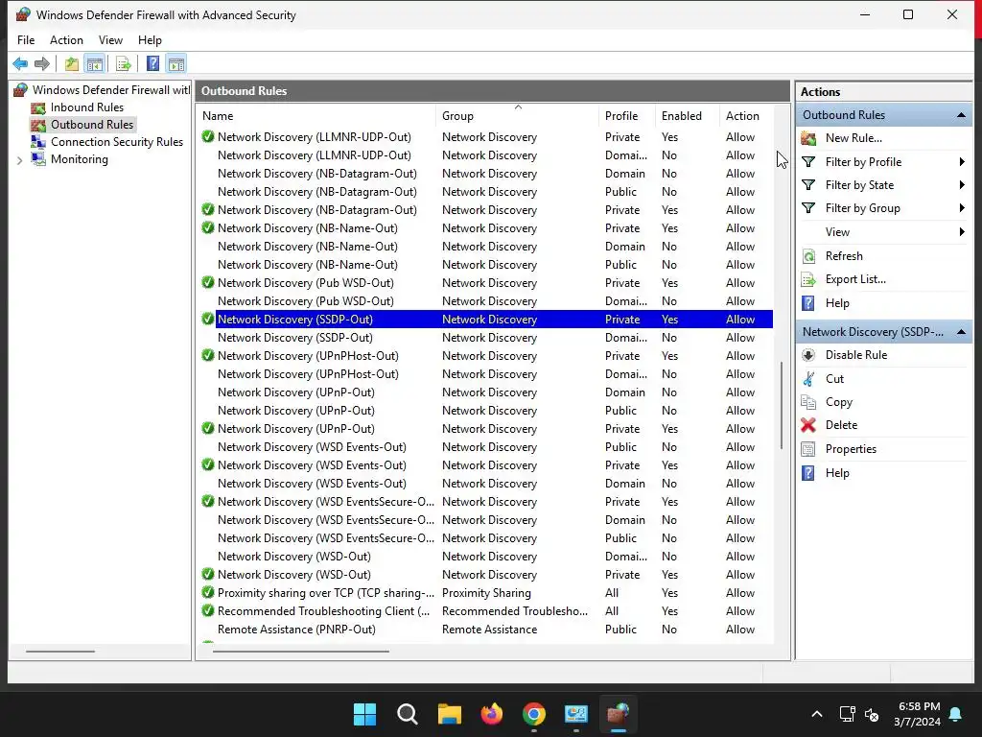Select Network Discovery (UPnPHost-Out) Private rule
Screen dimensions: 982x737
[486, 356]
